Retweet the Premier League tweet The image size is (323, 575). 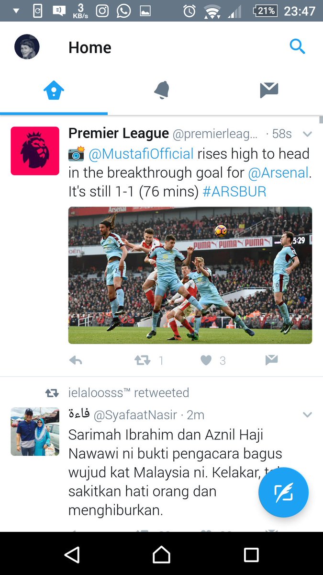pyautogui.click(x=143, y=360)
